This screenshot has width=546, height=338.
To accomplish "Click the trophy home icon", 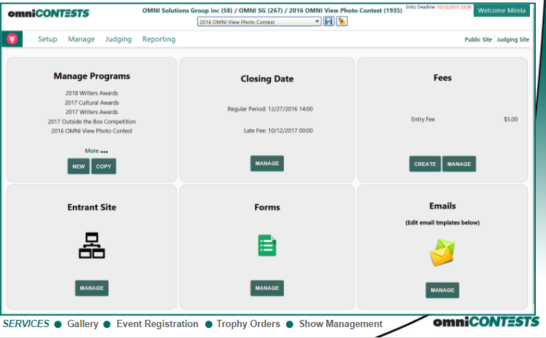I will point(12,39).
